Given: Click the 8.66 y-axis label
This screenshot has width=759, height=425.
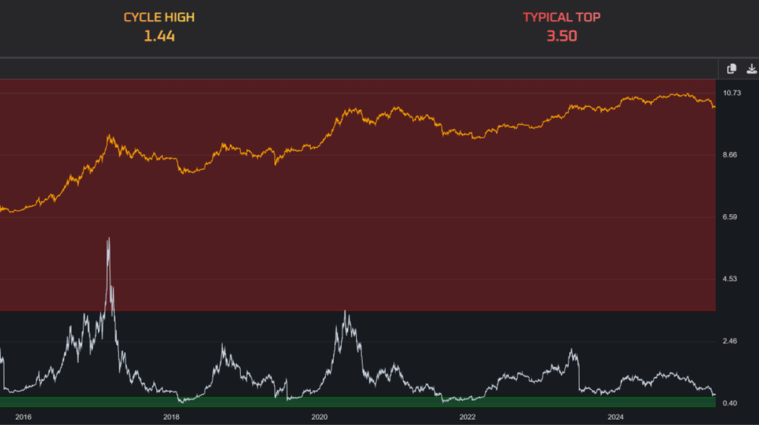Looking at the screenshot, I should (730, 155).
